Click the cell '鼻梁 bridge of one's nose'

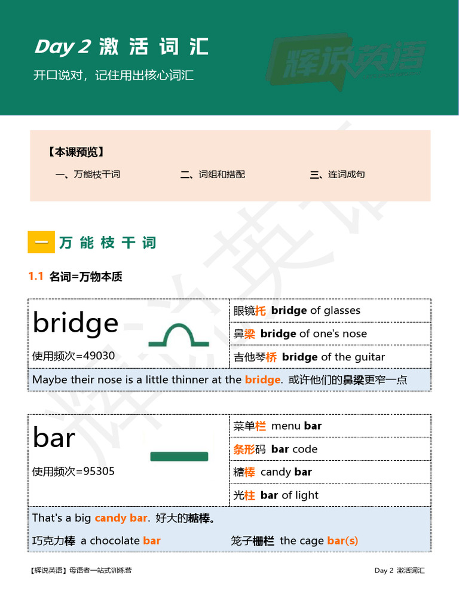pyautogui.click(x=330, y=333)
